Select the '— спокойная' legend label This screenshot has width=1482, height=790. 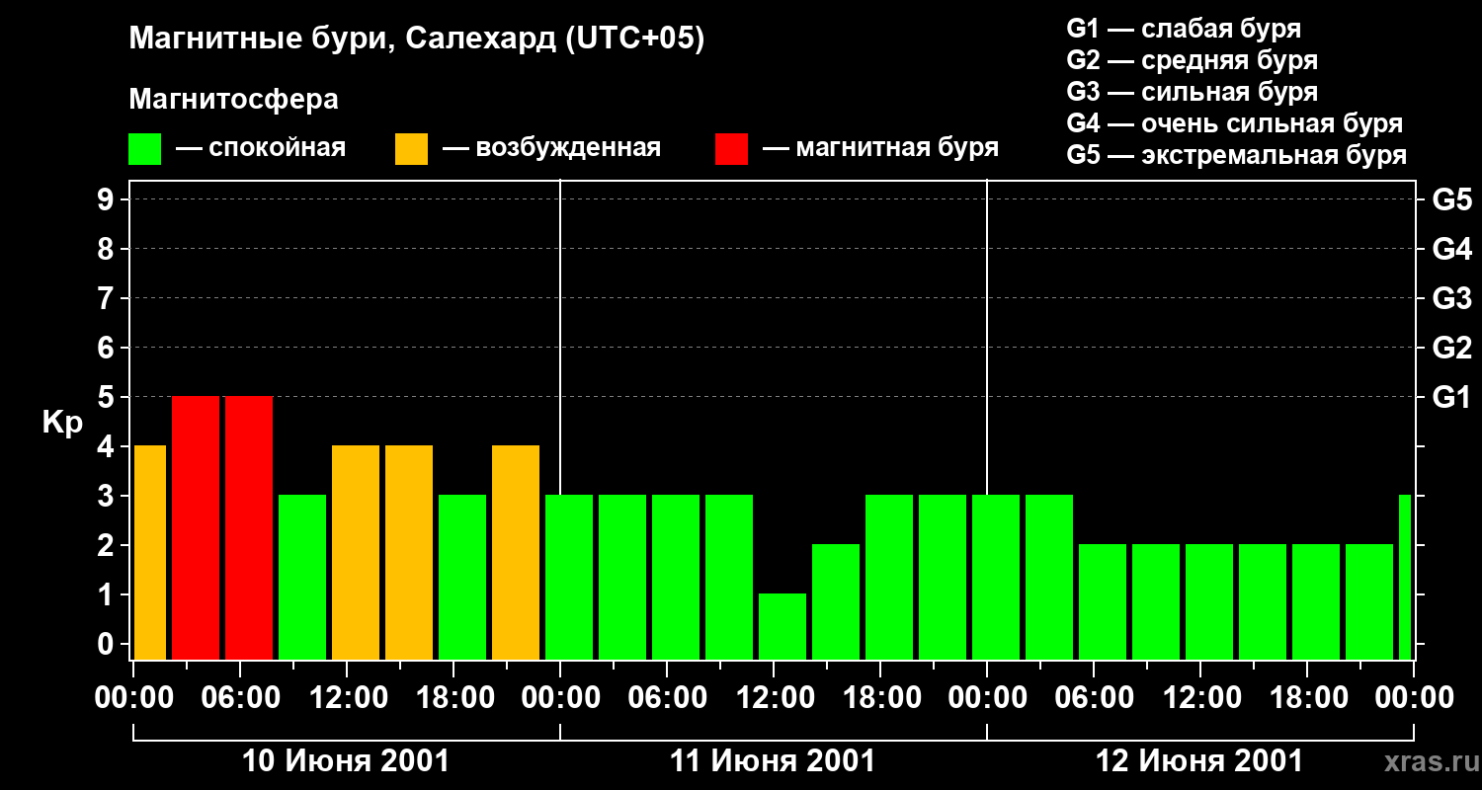pyautogui.click(x=261, y=148)
